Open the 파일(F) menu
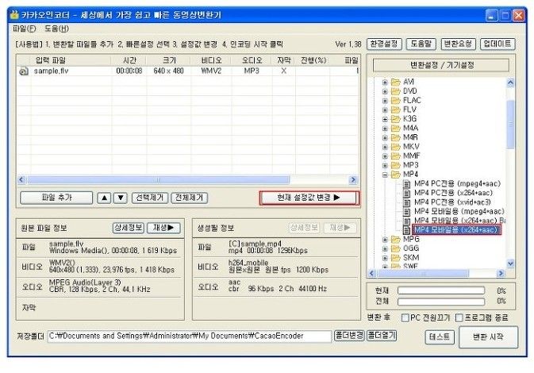This screenshot has width=534, height=373. pos(24,29)
